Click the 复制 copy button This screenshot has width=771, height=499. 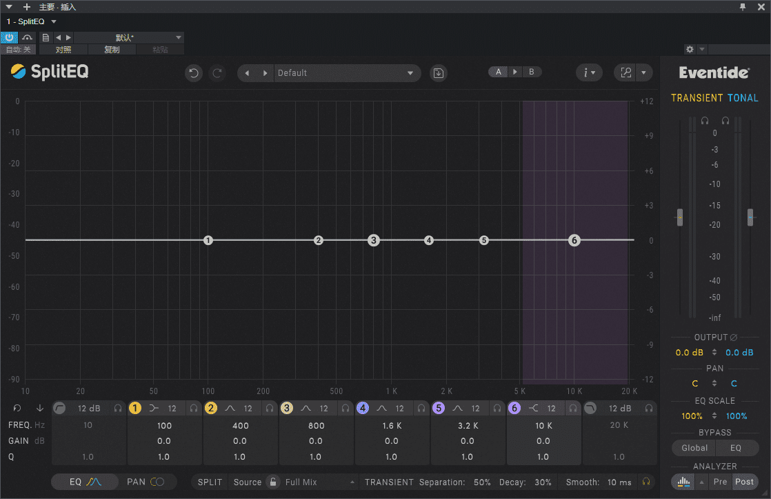point(112,50)
